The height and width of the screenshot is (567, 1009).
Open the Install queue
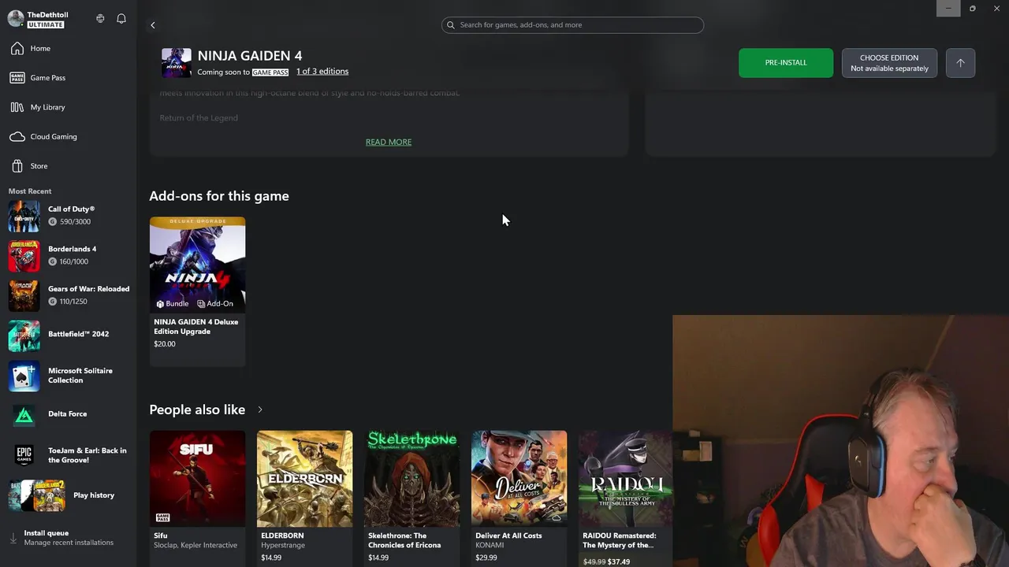(x=69, y=538)
